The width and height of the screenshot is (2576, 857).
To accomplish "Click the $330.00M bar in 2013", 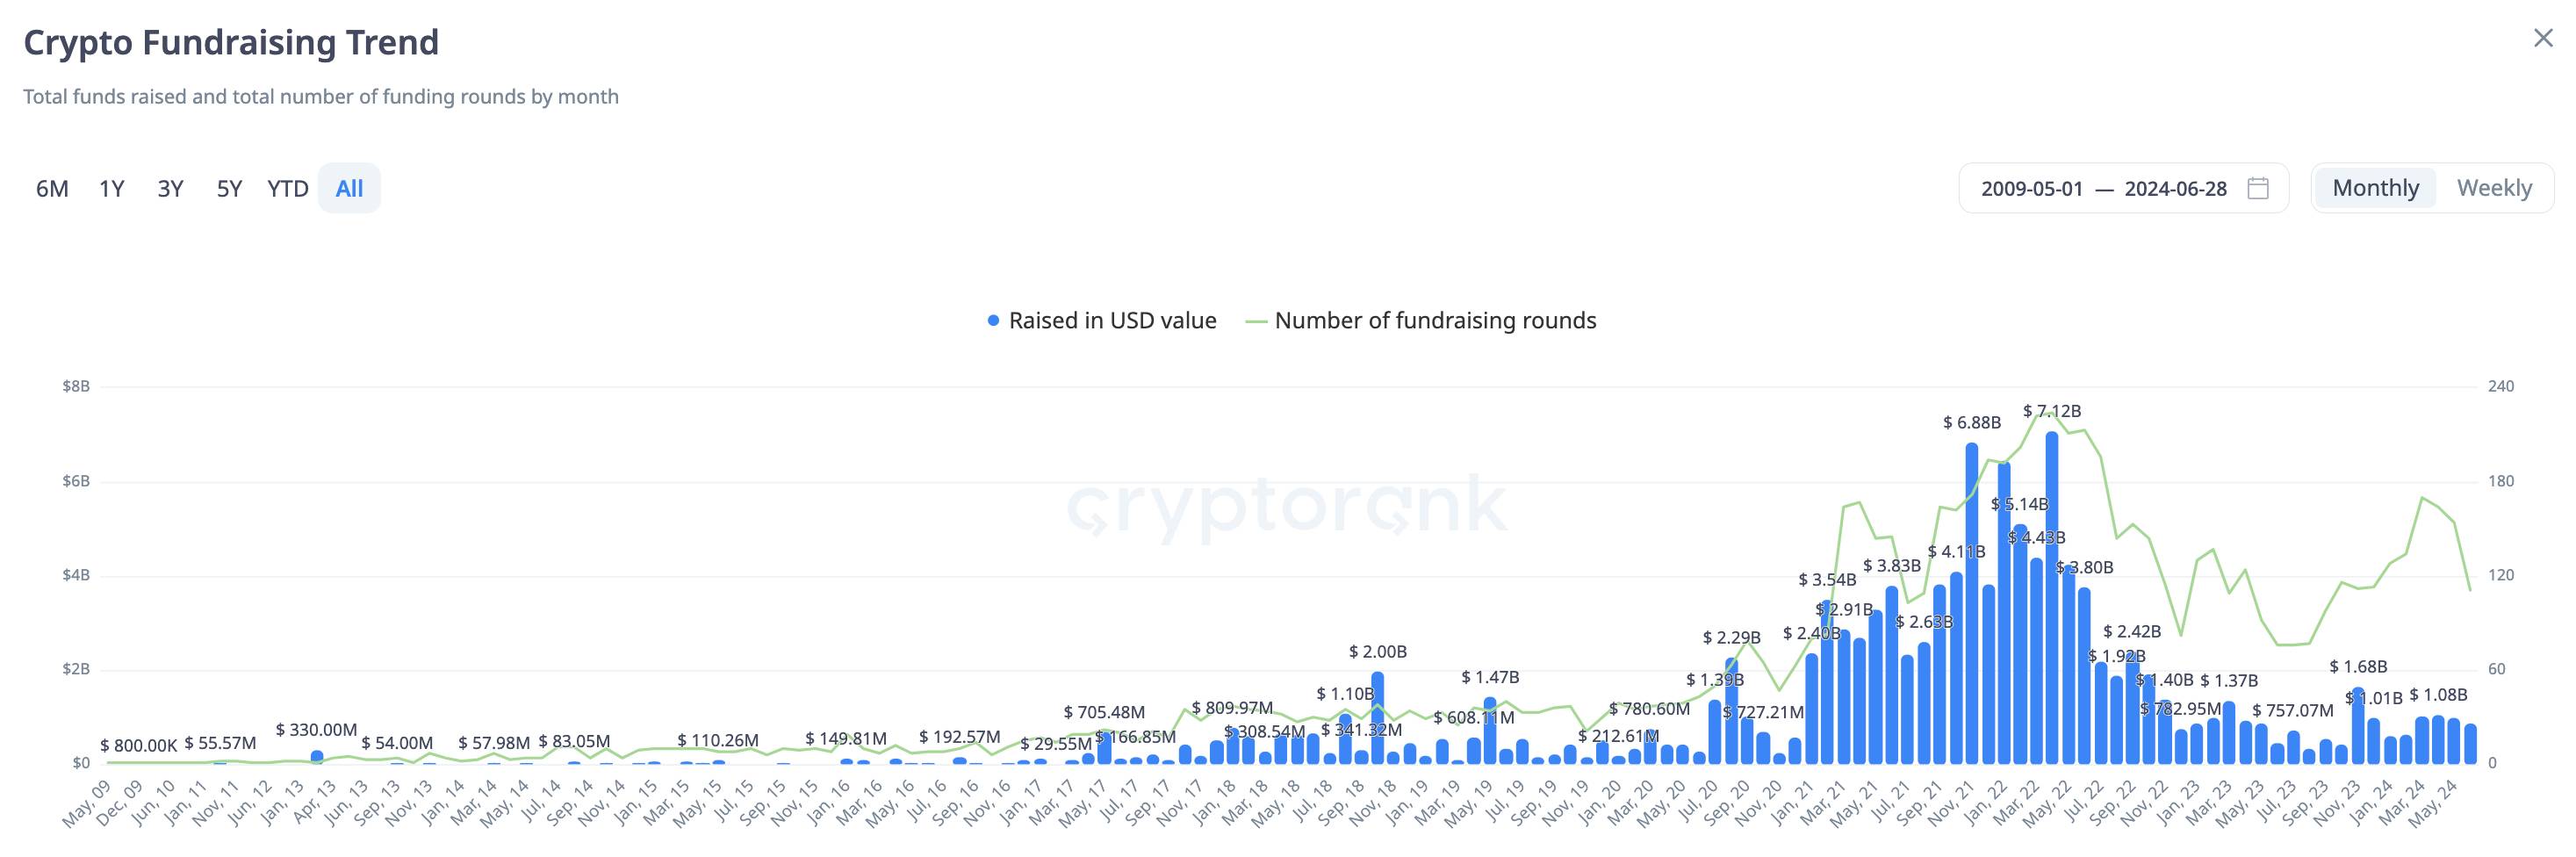I will tap(317, 757).
